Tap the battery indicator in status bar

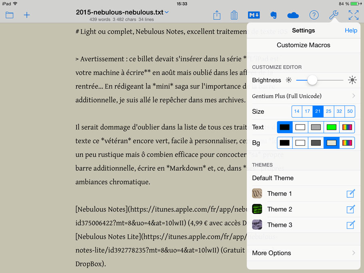(x=356, y=4)
